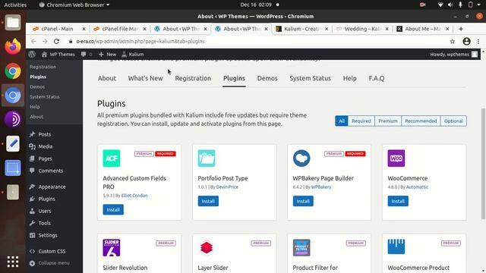
Task: Click the WPBakery Page Builder icon
Action: [x=301, y=158]
